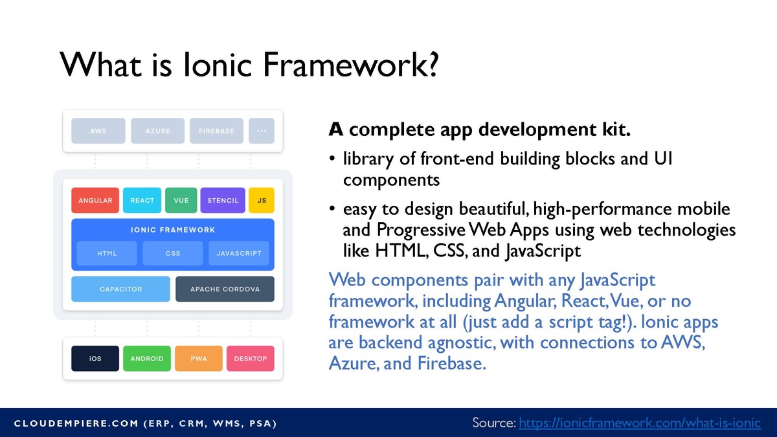
Task: Select the green Vue tile
Action: pos(181,201)
